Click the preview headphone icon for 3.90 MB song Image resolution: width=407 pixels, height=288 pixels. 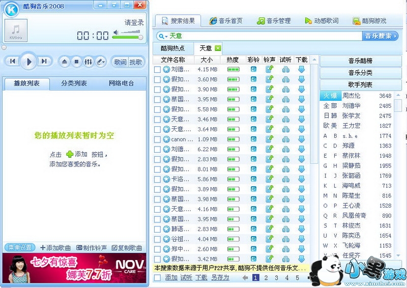[285, 90]
